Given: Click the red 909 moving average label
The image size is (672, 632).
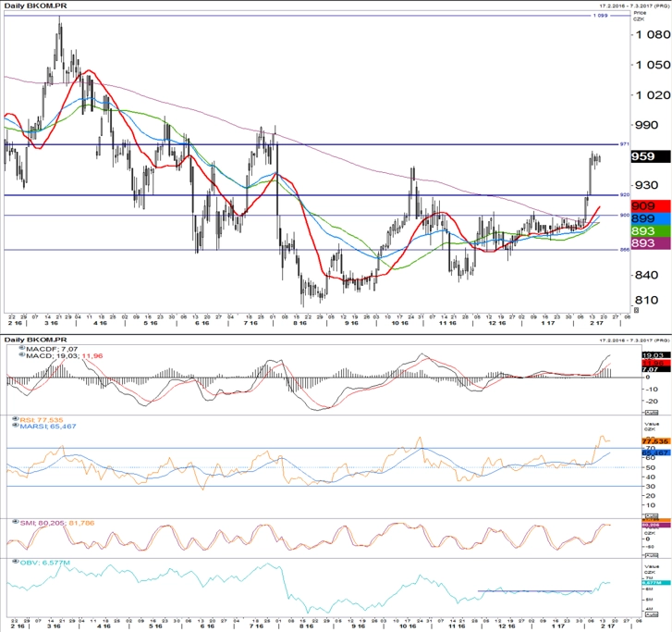Looking at the screenshot, I should click(x=651, y=206).
